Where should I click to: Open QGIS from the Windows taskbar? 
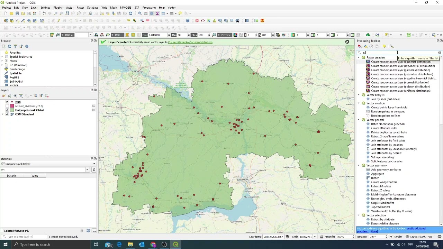175,245
